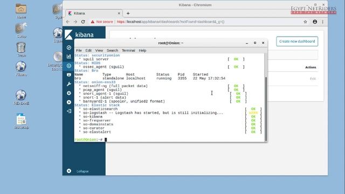Click Create new dashboard button
Viewport: 345px width, 194px height.
(297, 41)
